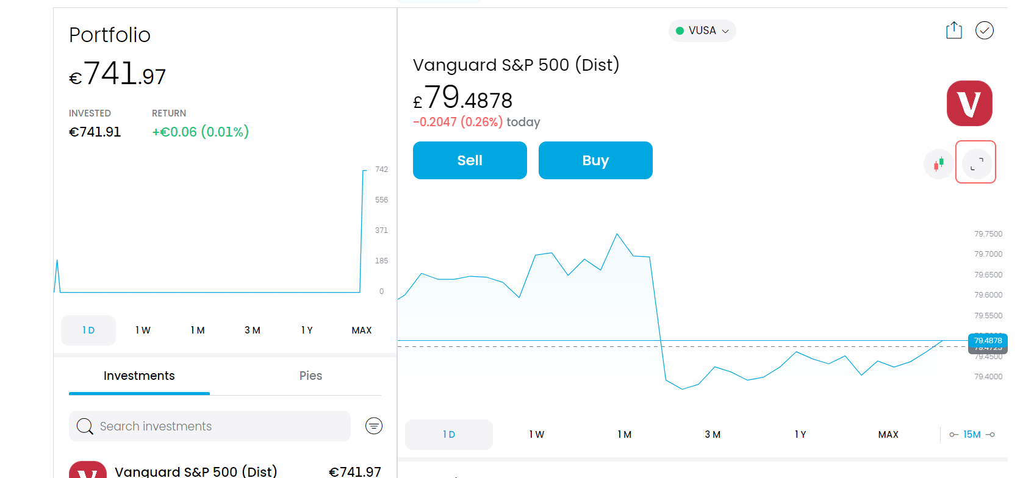Screen dimensions: 1034x478
Task: Open the VUSA ticker dropdown
Action: (x=702, y=30)
